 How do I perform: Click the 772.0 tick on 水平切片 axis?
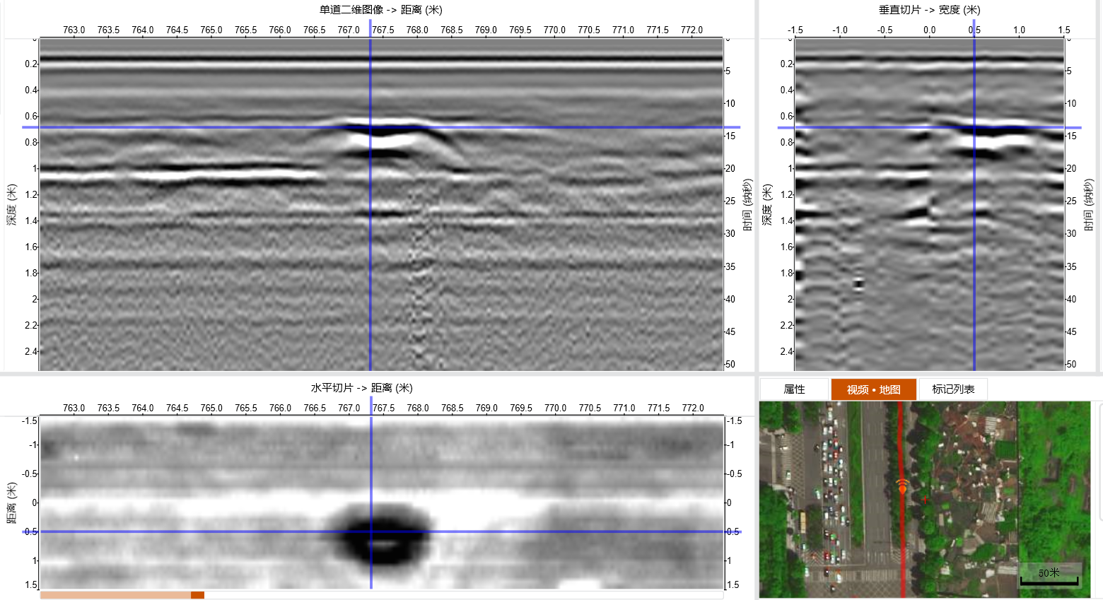pyautogui.click(x=693, y=408)
